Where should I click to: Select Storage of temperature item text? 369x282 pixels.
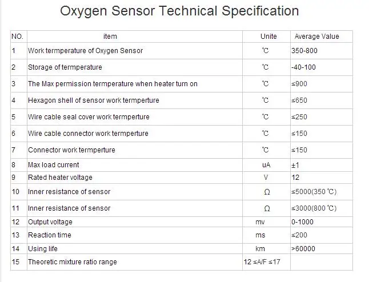(65, 67)
